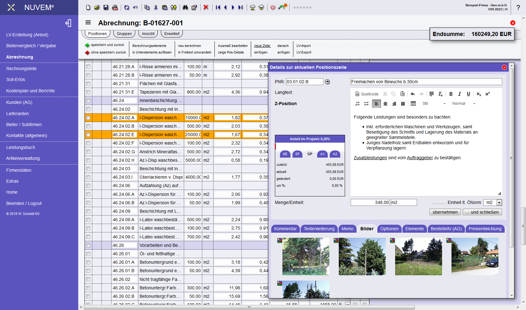Switch to the Preisentwicklung tab
Screen dimensions: 526x310
485,229
